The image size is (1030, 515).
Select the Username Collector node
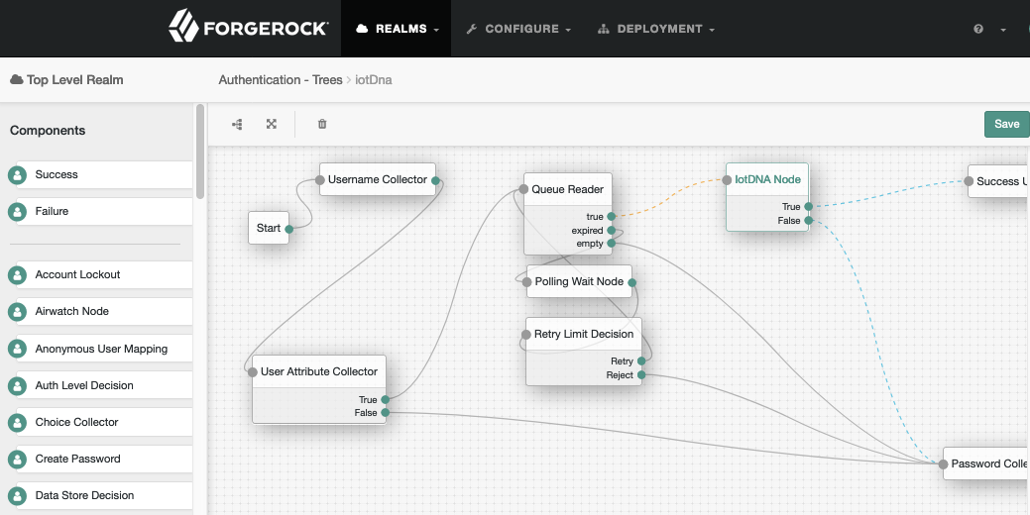[378, 180]
